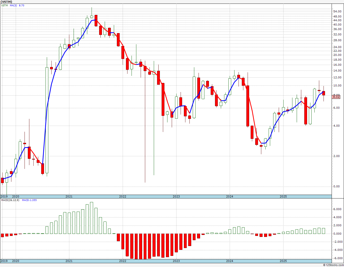344x267 pixels.
Task: Select 12.00 on the price axis
Action: [x=337, y=77]
